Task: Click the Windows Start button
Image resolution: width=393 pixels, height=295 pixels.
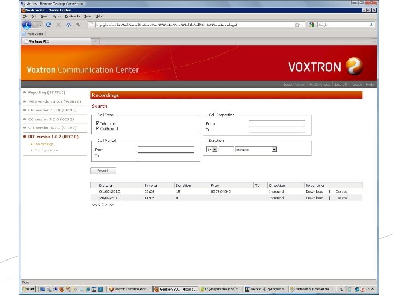Action: click(x=28, y=289)
